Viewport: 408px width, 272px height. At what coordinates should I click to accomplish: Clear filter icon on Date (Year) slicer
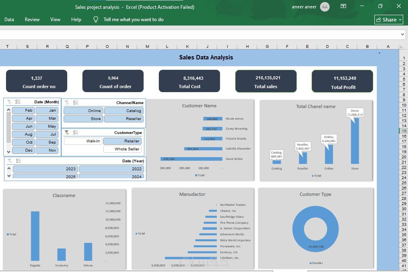[10, 161]
